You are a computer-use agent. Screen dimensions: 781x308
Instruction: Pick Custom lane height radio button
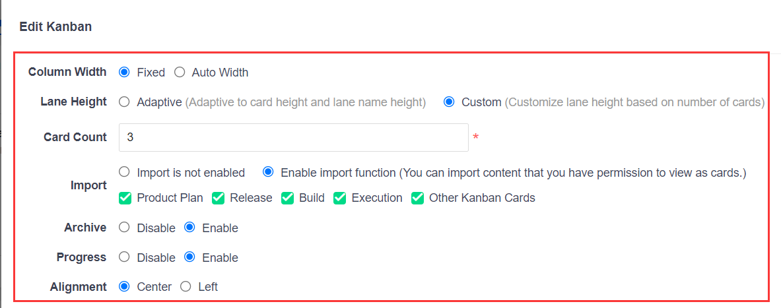449,102
